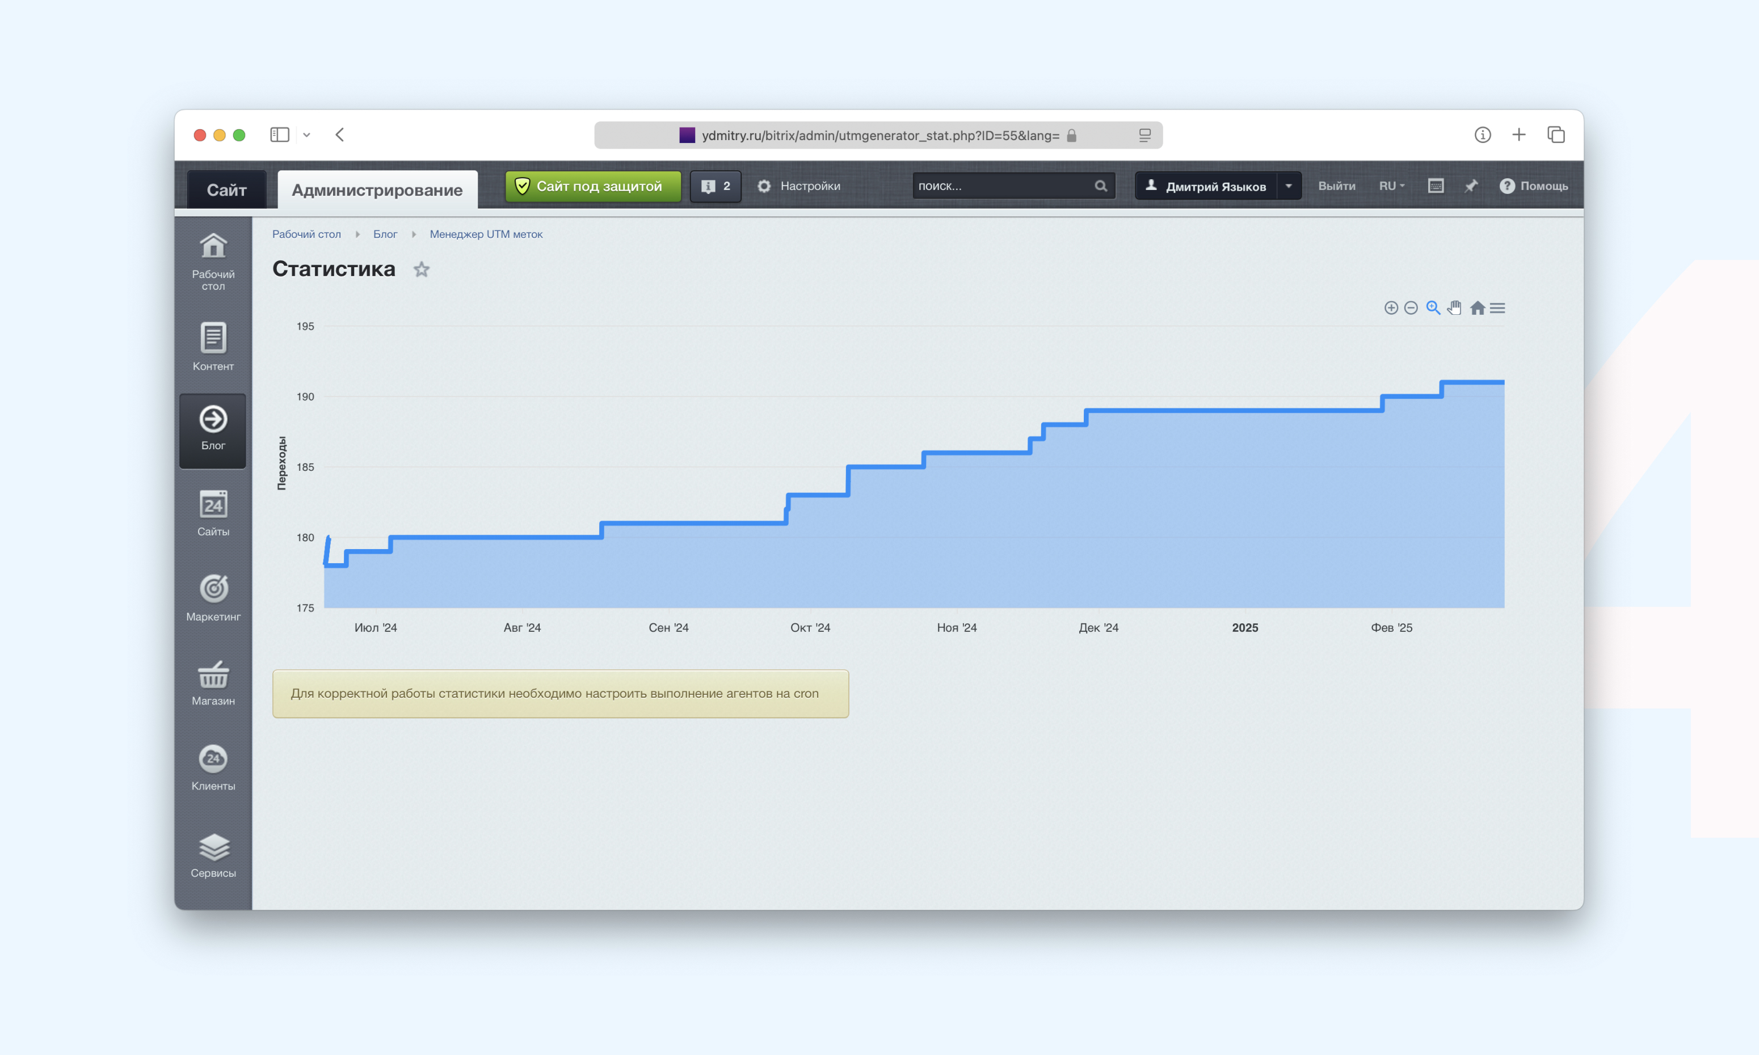1759x1055 pixels.
Task: Select the Администрирование tab
Action: (x=377, y=190)
